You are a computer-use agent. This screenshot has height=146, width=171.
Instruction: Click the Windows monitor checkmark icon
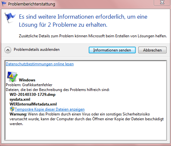[12, 77]
